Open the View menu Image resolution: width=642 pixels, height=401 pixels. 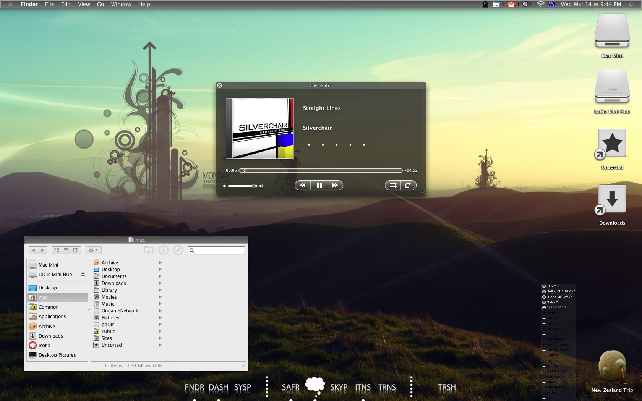tap(84, 4)
